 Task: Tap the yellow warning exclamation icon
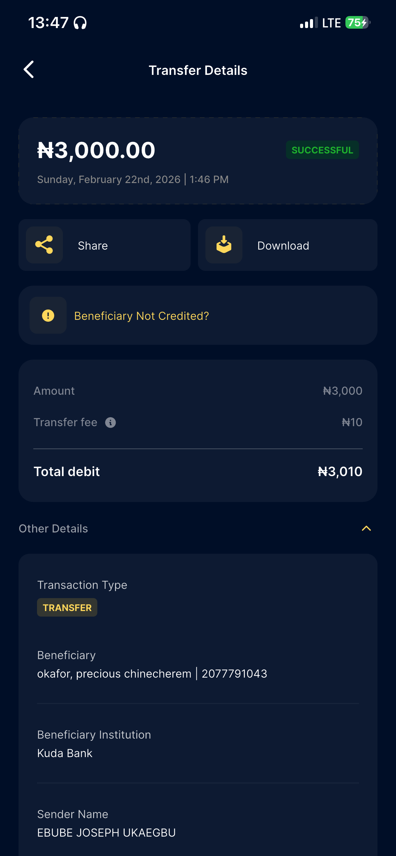pyautogui.click(x=48, y=315)
